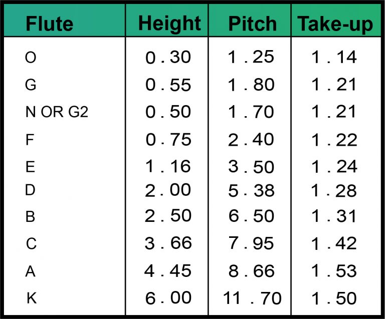Click the flute letter K cell
The image size is (385, 319).
click(x=31, y=298)
